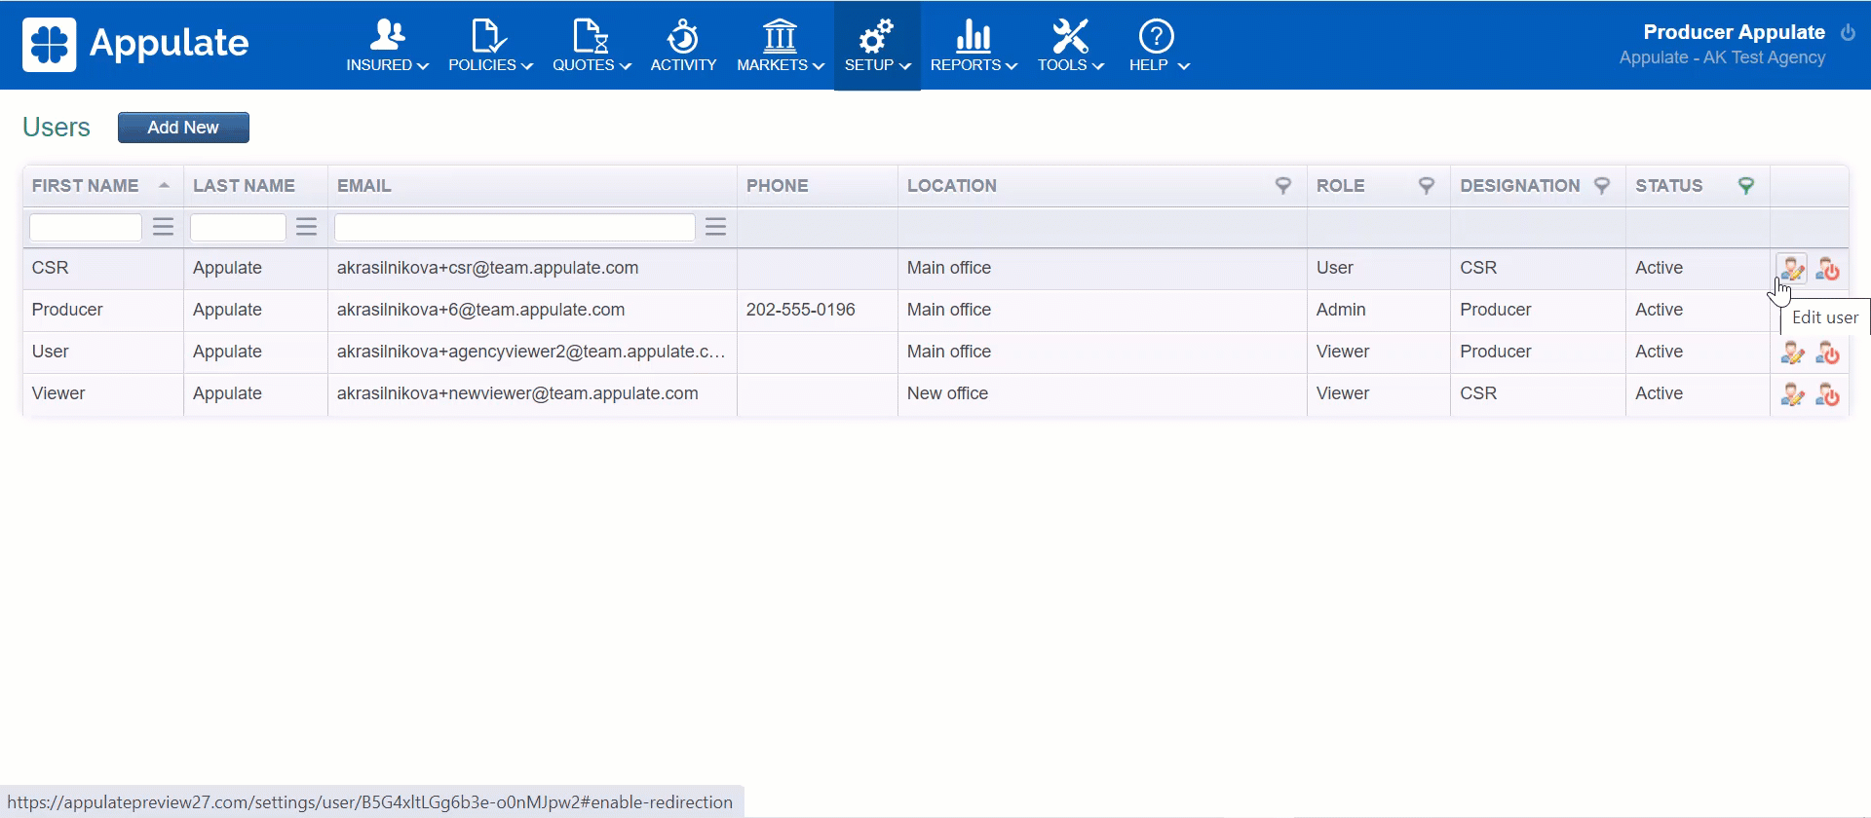Screen dimensions: 1871x818
Task: Click the Appulate clover logo
Action: point(50,45)
